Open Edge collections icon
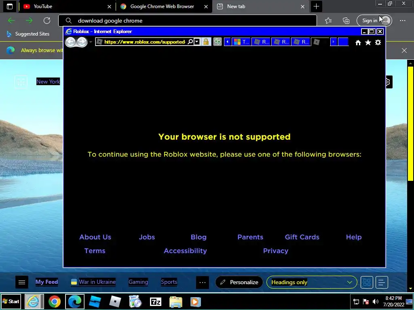The width and height of the screenshot is (414, 310). (x=346, y=21)
